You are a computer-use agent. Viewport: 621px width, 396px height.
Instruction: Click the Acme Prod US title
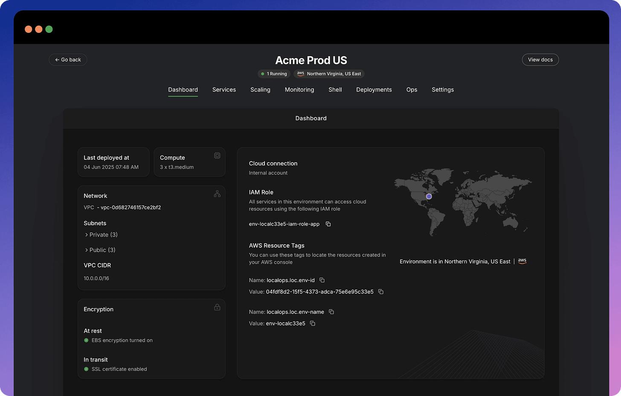[x=311, y=60]
